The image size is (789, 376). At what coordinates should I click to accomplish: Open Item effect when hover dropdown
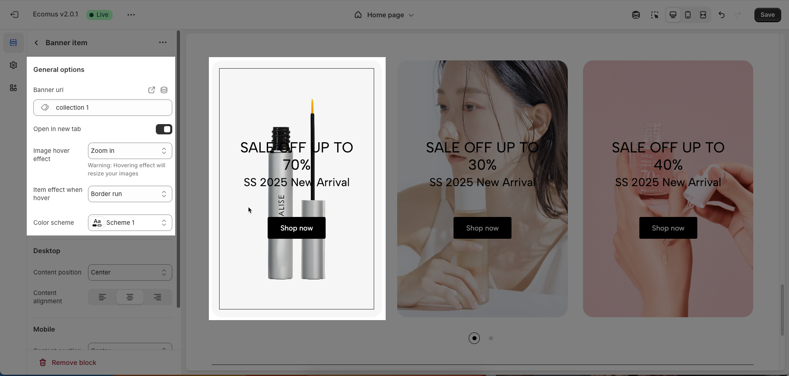point(130,194)
